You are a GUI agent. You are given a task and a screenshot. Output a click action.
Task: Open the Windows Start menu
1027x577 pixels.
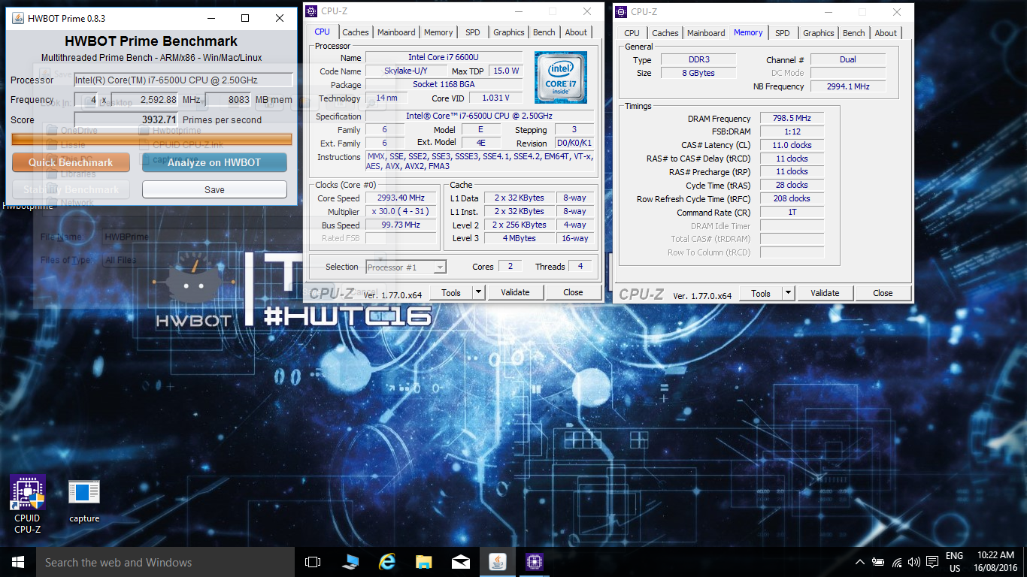tap(17, 562)
